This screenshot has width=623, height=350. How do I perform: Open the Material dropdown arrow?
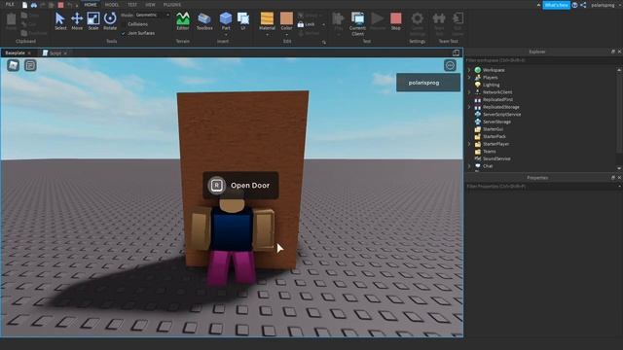(x=267, y=35)
